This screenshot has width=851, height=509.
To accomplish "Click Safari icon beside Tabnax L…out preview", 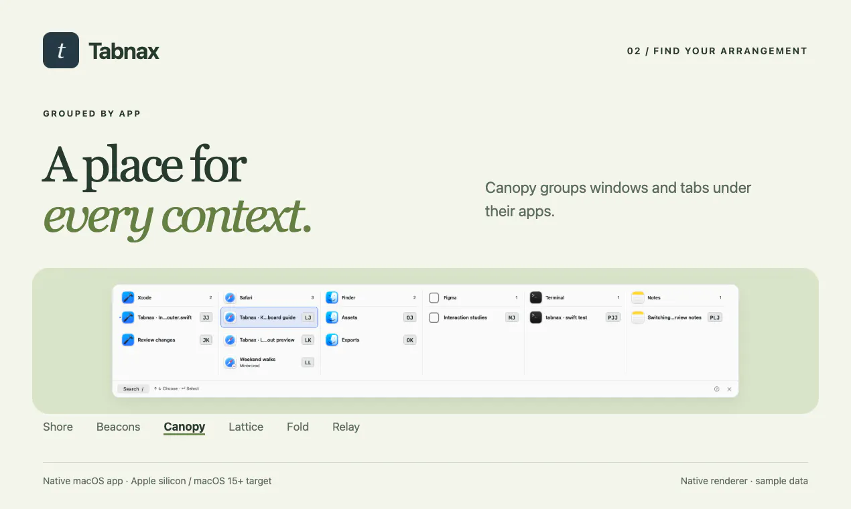I will pyautogui.click(x=230, y=340).
